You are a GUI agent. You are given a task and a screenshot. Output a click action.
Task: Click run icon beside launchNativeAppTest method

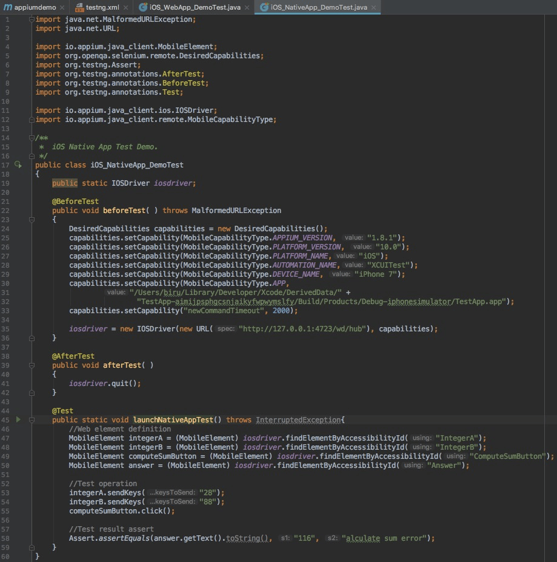point(18,419)
